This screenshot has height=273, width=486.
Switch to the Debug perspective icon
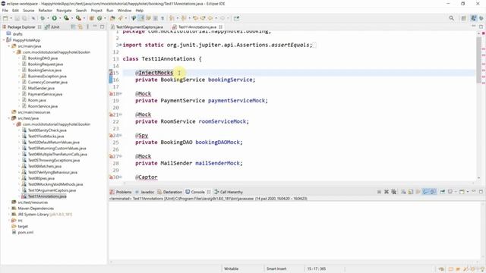[481, 18]
